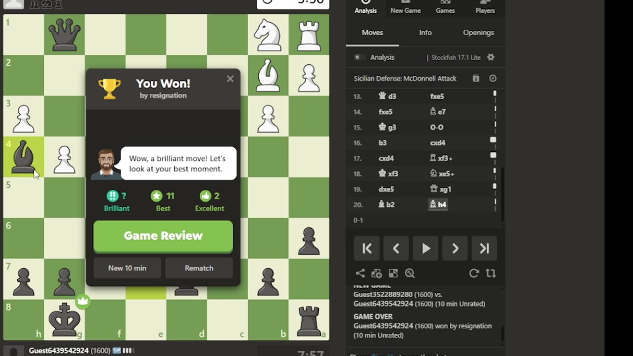633x356 pixels.
Task: Click the magnifier review icon
Action: [x=409, y=273]
